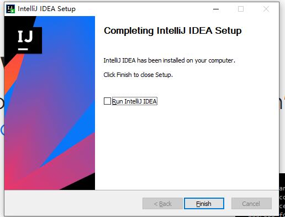
Task: Click the "Click Finish to close Setup" message
Action: [x=138, y=75]
